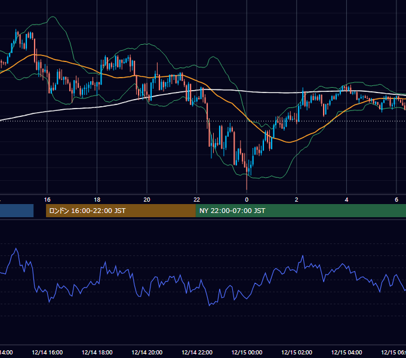406x358 pixels.
Task: Click hour label 0 on price chart axis
Action: (x=247, y=200)
